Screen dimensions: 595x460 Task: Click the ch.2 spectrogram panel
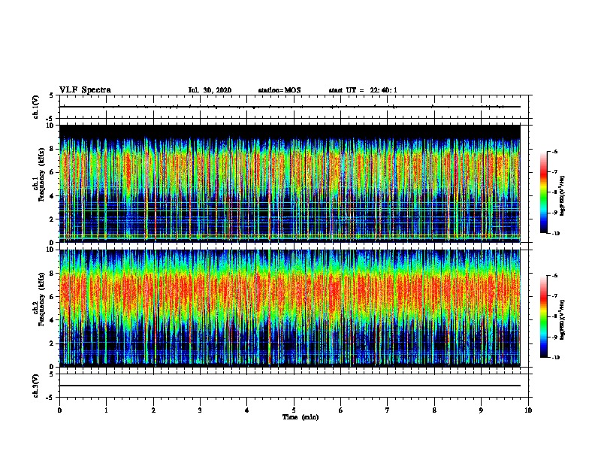point(290,308)
